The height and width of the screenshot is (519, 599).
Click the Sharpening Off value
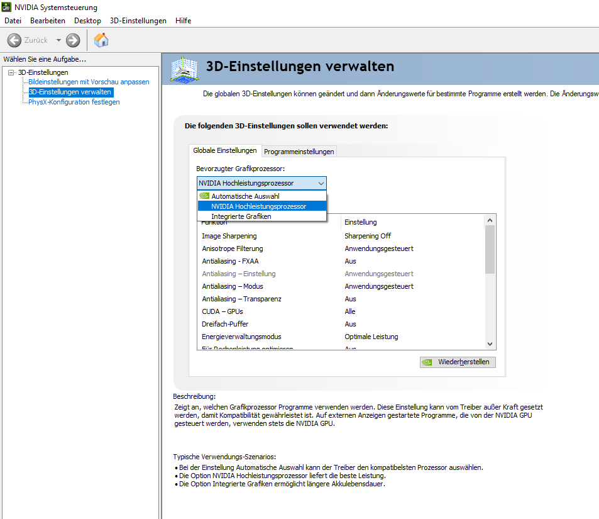coord(368,236)
